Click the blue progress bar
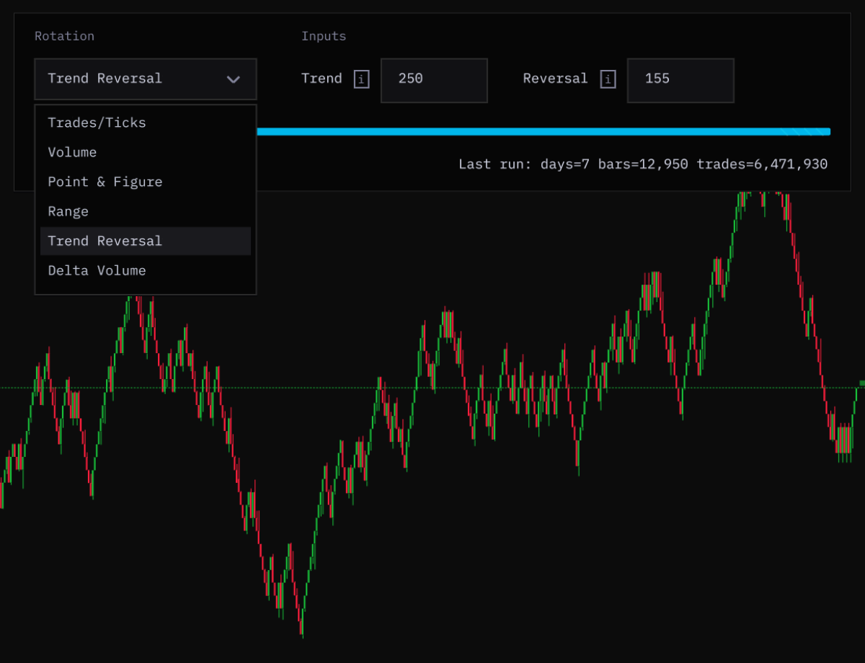Viewport: 865px width, 663px height. coord(544,132)
